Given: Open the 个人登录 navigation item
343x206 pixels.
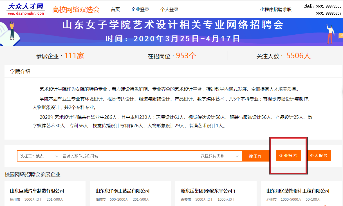Looking at the screenshot, I should (169, 10).
